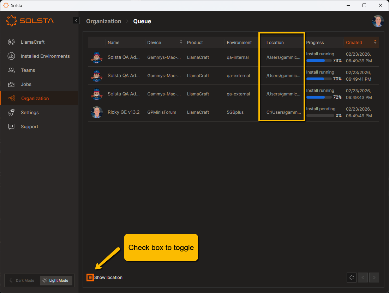Click the Teams people icon
The height and width of the screenshot is (293, 389).
point(11,70)
